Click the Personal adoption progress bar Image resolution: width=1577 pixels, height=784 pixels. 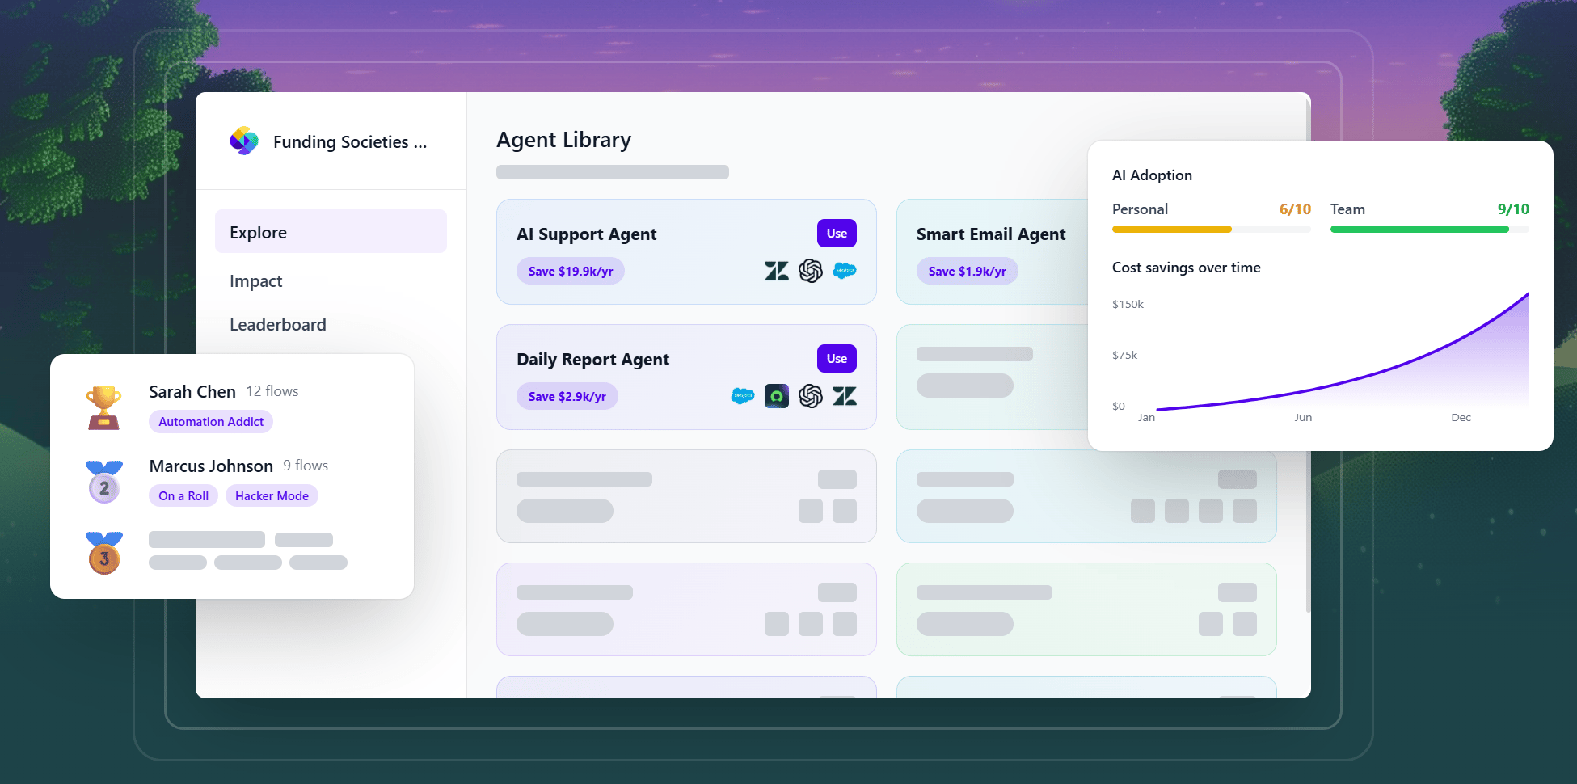point(1212,230)
